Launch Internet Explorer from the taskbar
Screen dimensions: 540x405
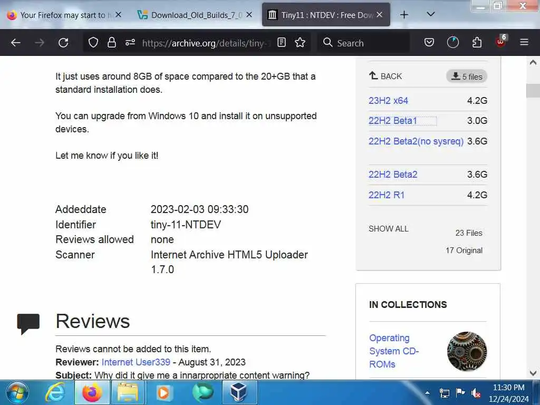coord(55,392)
